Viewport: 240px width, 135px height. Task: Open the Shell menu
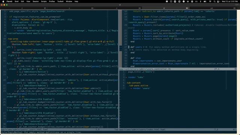16,1
